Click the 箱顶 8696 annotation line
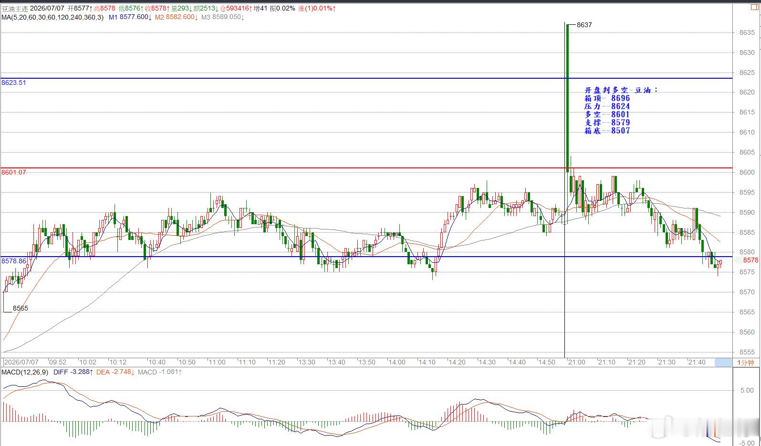The image size is (761, 446). tap(607, 98)
